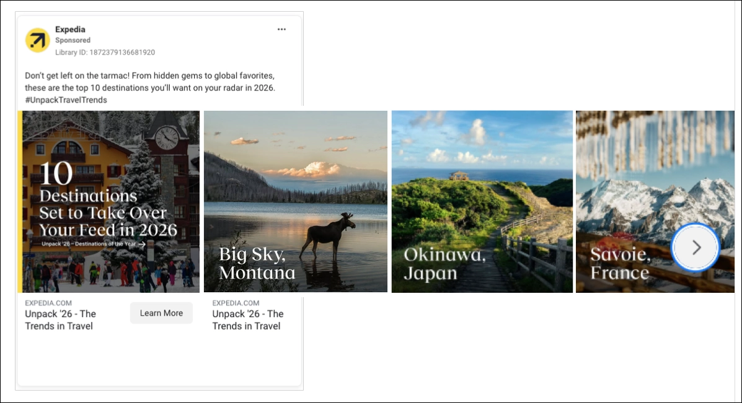Select the 10 Destinations cover slide
The height and width of the screenshot is (403, 742).
point(109,201)
